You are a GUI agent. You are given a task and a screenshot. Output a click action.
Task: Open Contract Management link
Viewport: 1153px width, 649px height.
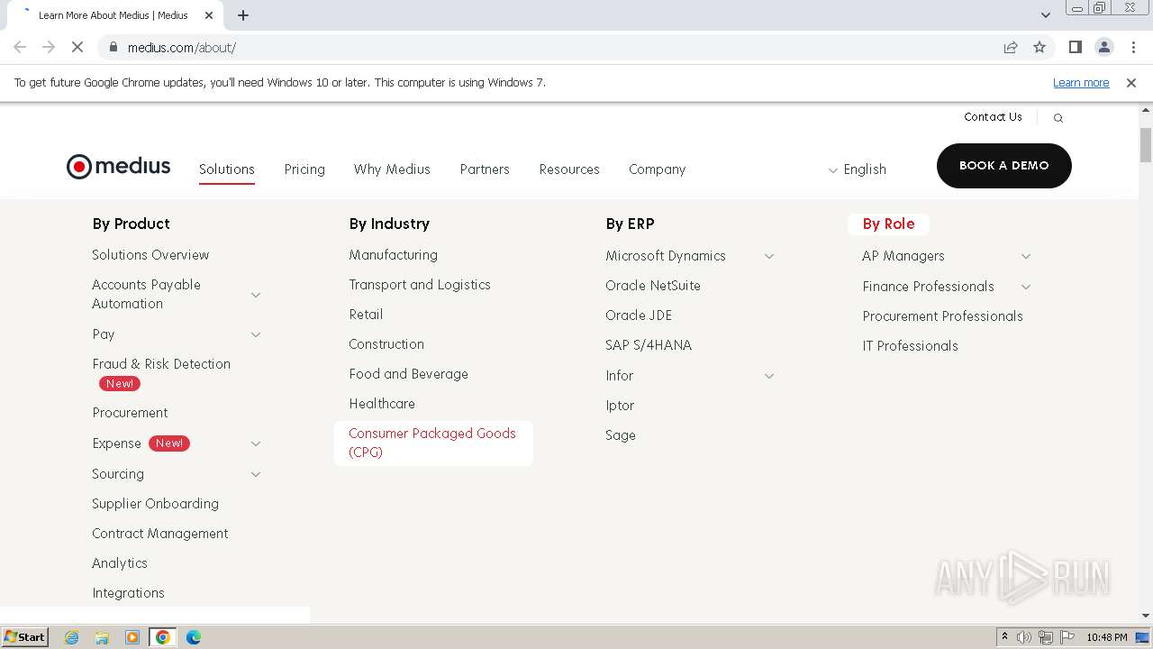tap(160, 534)
